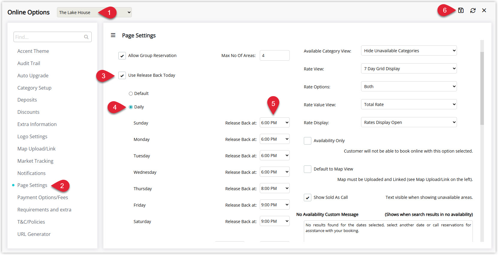
Task: Open Market Tracking section
Action: click(35, 161)
